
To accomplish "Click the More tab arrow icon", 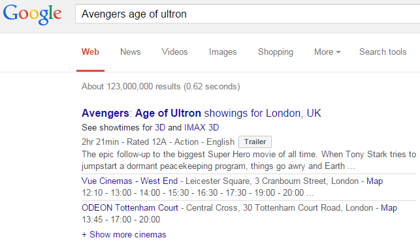I will [338, 52].
